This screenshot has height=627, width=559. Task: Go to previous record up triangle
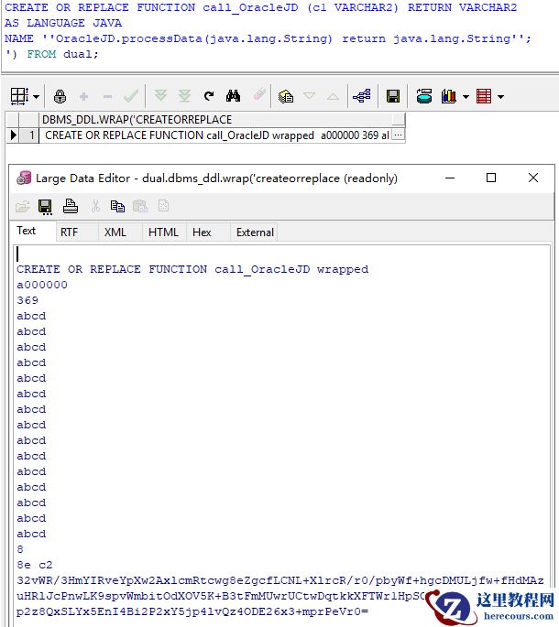click(333, 96)
